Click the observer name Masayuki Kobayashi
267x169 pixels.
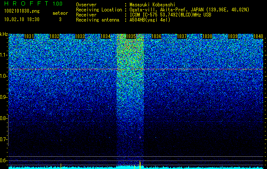point(152,5)
